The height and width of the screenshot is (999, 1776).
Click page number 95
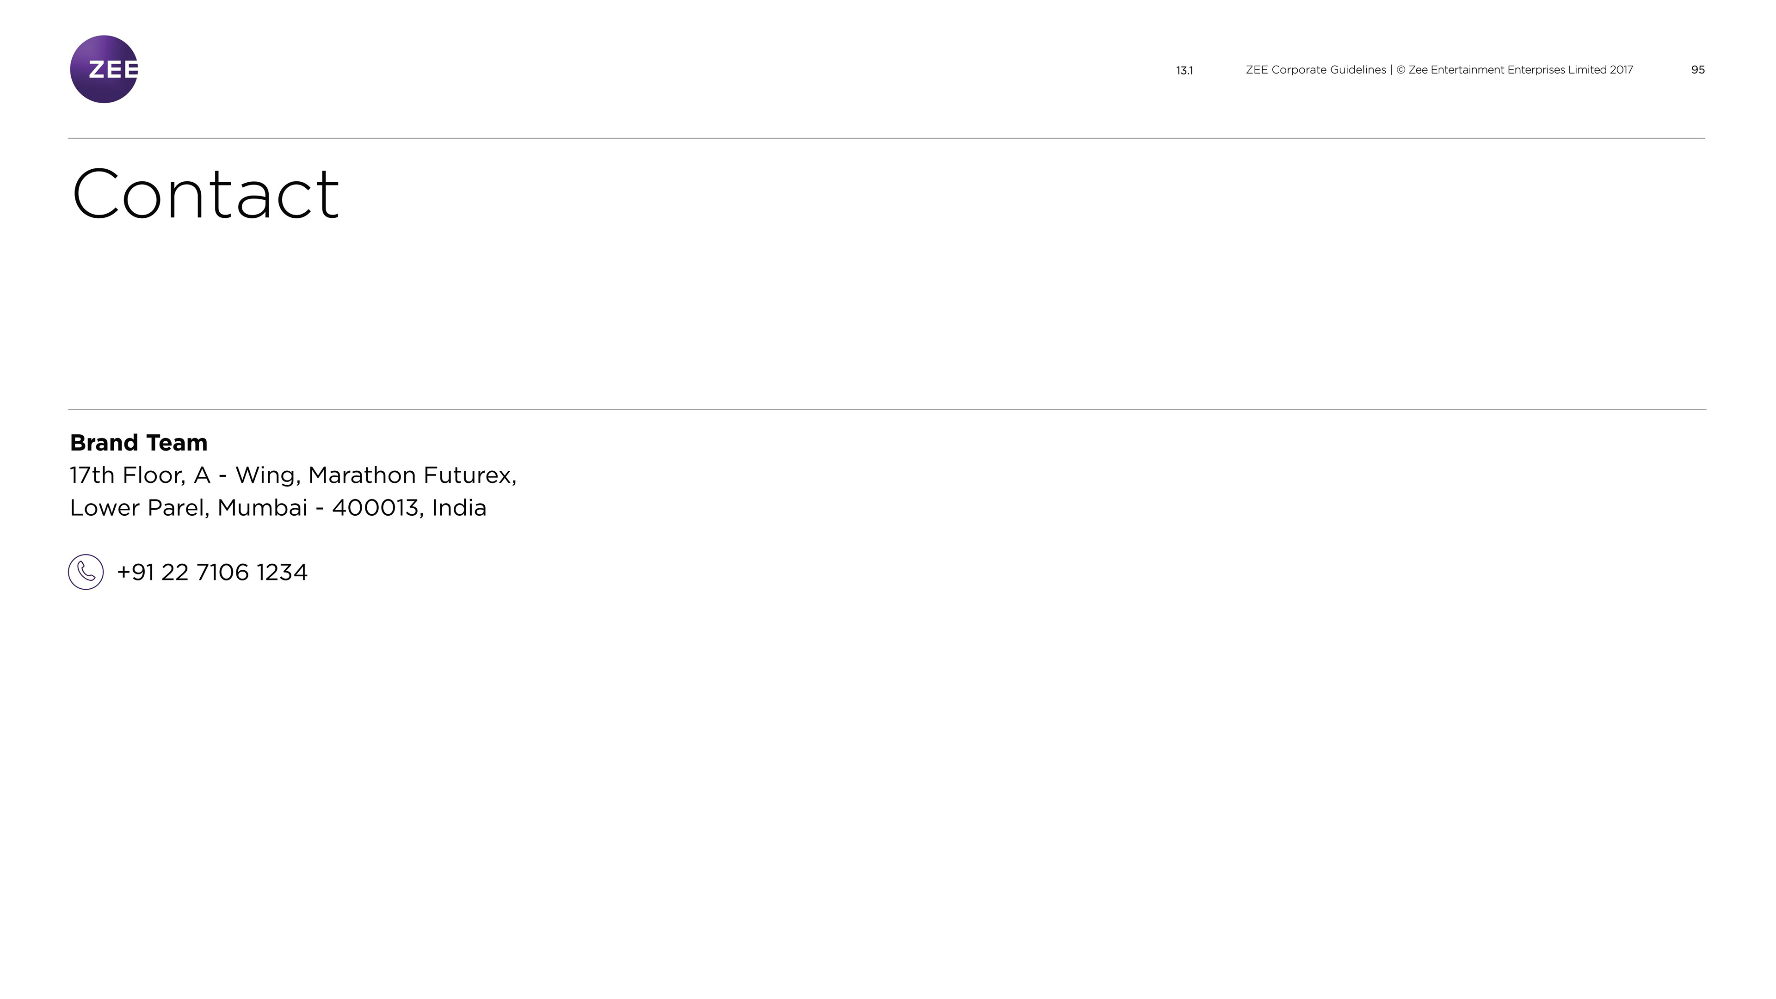coord(1697,70)
